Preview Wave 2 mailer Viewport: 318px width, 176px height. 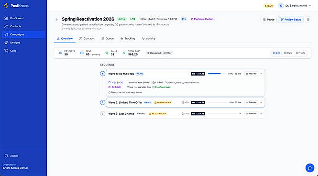point(251,103)
